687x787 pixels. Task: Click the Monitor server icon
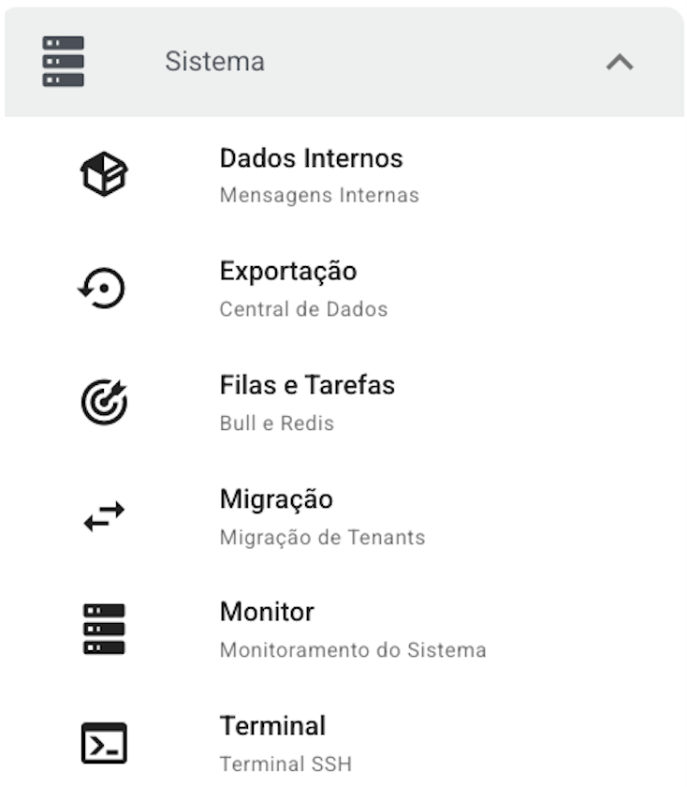(x=103, y=630)
